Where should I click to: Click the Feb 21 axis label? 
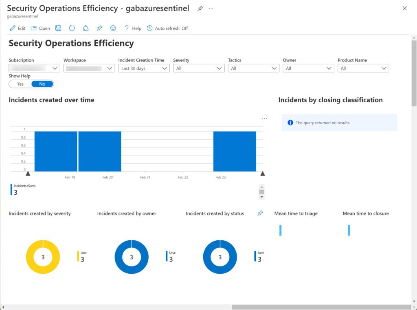coord(145,177)
